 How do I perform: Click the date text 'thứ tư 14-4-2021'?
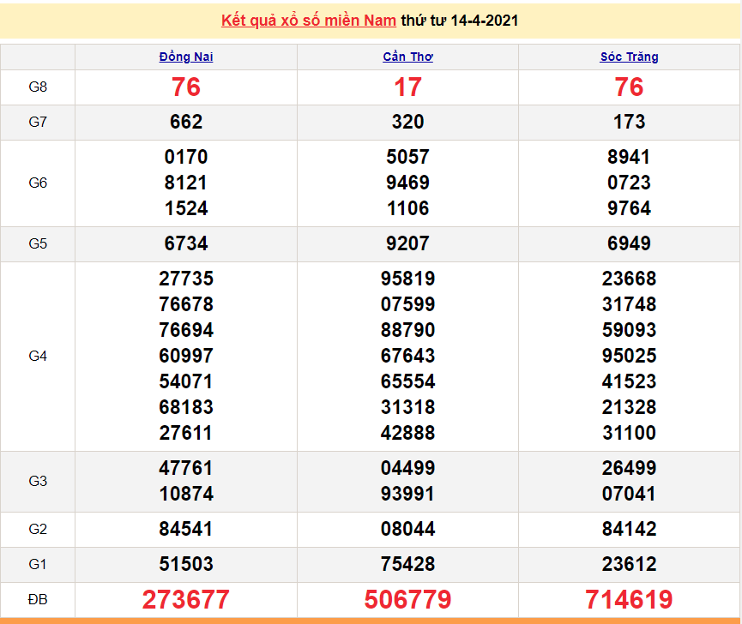[460, 20]
